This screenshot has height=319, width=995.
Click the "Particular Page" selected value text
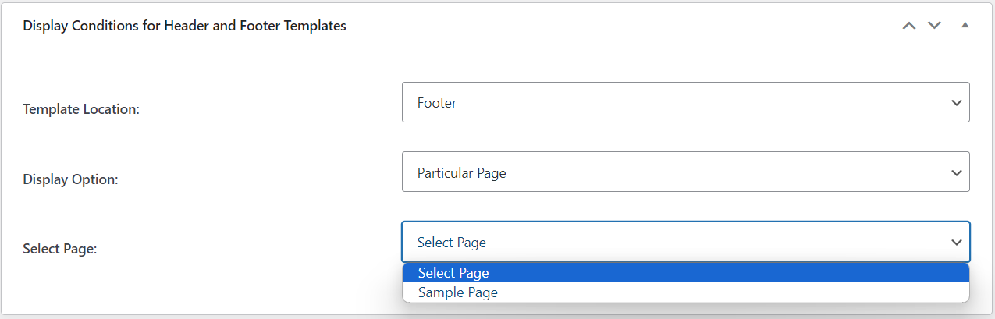click(x=462, y=172)
